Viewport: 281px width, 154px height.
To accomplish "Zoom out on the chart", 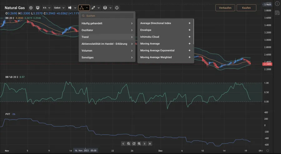I will 129,144.
